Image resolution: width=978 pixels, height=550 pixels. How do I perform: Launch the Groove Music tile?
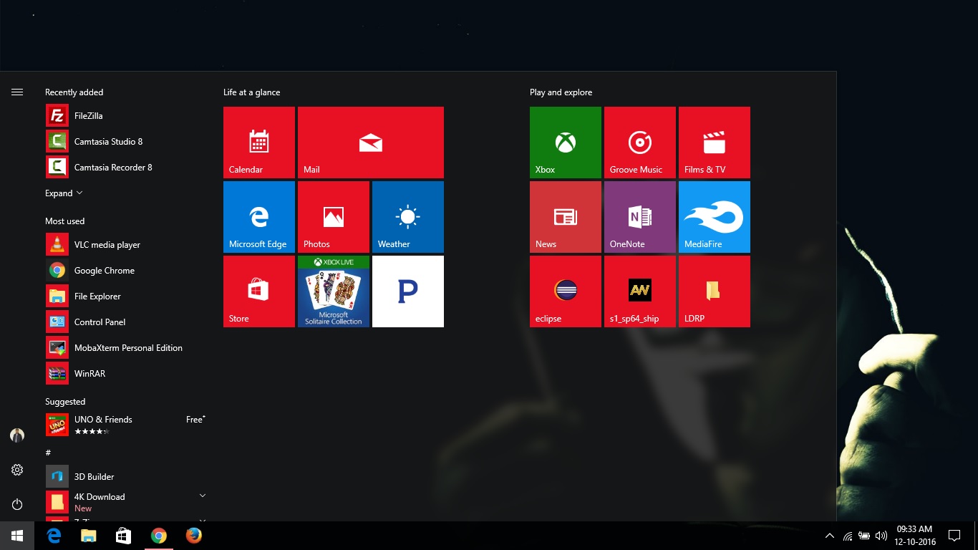[x=640, y=143]
